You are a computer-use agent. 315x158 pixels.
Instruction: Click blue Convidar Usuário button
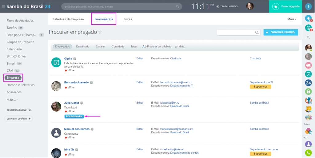coord(281,32)
